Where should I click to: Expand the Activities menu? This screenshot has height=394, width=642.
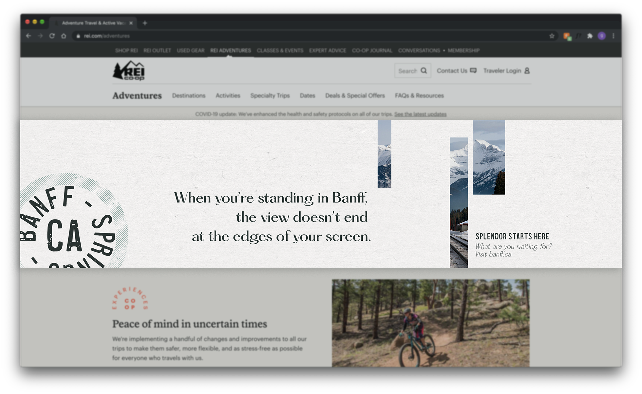coord(228,95)
